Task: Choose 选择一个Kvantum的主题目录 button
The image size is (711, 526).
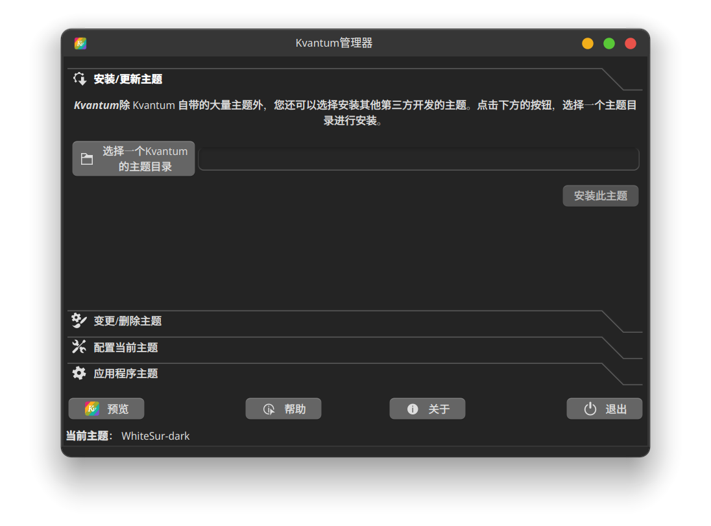Action: pyautogui.click(x=134, y=159)
